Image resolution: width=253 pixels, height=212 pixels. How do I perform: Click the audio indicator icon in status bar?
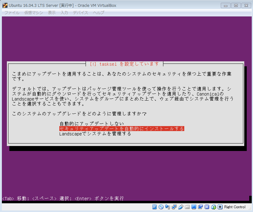coord(167,207)
